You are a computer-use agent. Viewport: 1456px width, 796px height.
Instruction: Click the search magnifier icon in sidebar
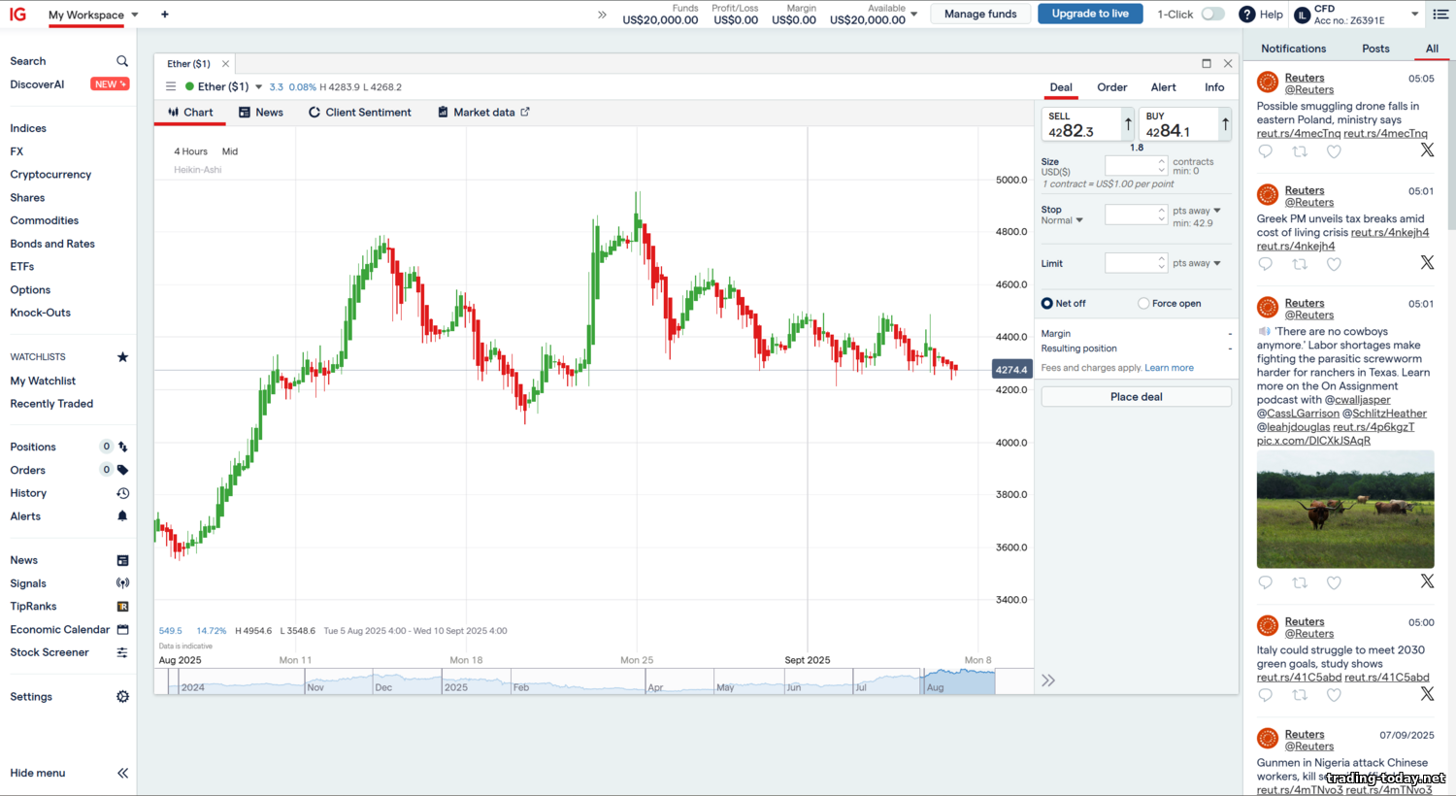pos(122,61)
